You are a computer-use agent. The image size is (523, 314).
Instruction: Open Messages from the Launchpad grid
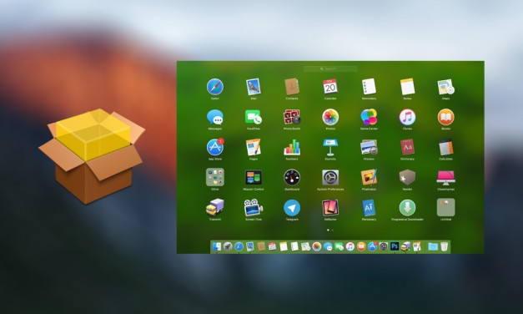(x=215, y=117)
